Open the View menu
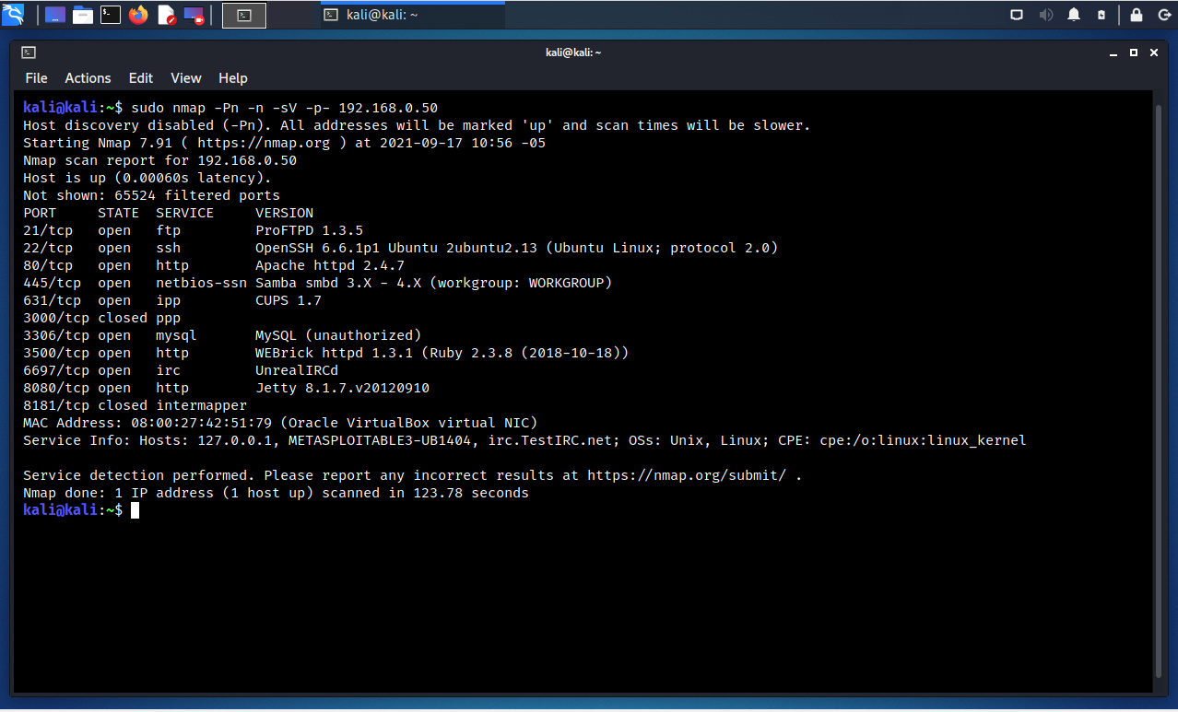 [185, 78]
